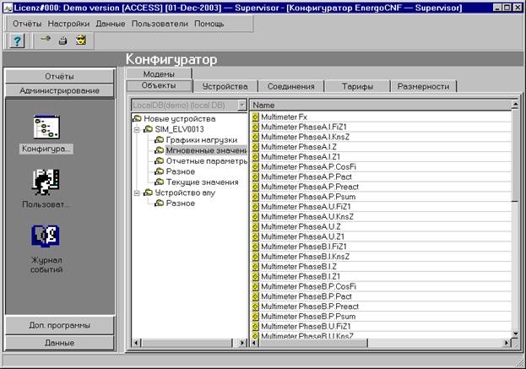Viewport: 526px width, 369px height.
Task: Click icon beside Multimeter.PhaseA.U.Z row
Action: pyautogui.click(x=255, y=227)
